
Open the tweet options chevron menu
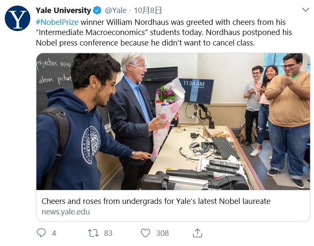(x=305, y=10)
